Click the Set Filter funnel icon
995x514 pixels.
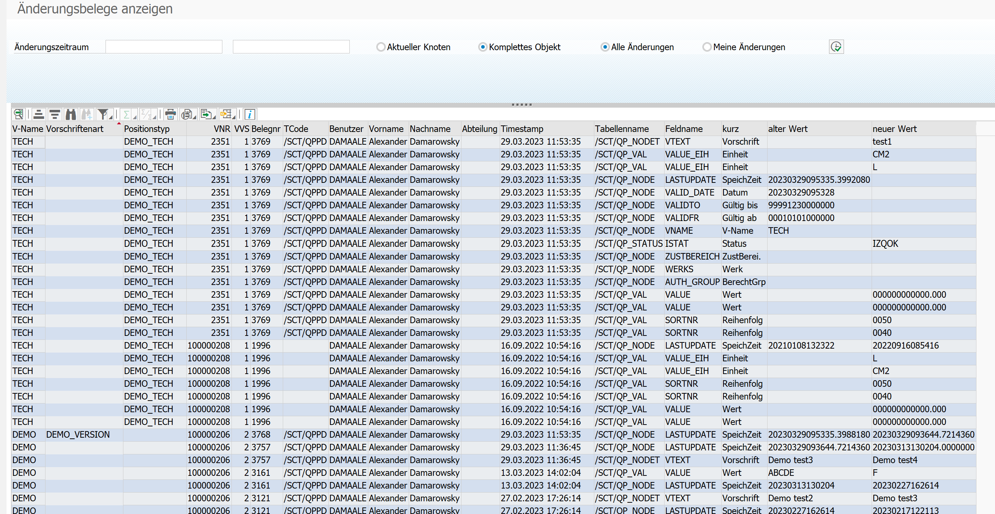[102, 114]
